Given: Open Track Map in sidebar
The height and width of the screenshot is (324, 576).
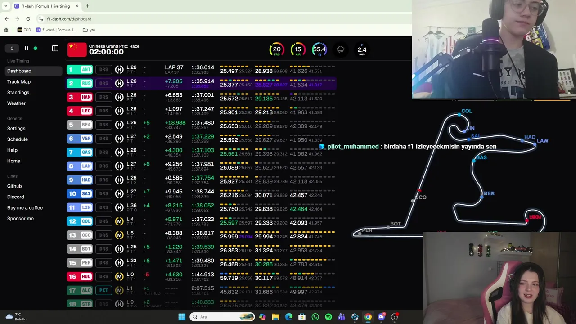Looking at the screenshot, I should click(19, 81).
